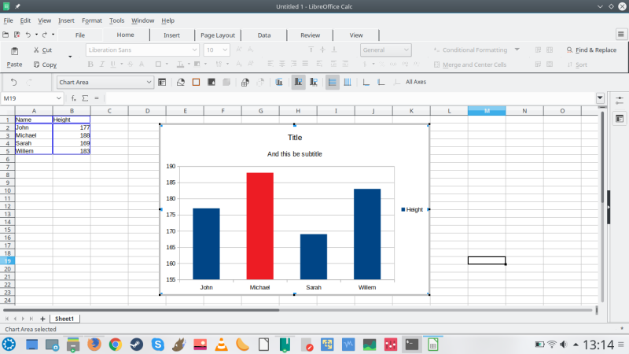Image resolution: width=629 pixels, height=354 pixels.
Task: Select the Sheet1 sheet tab
Action: coord(64,319)
